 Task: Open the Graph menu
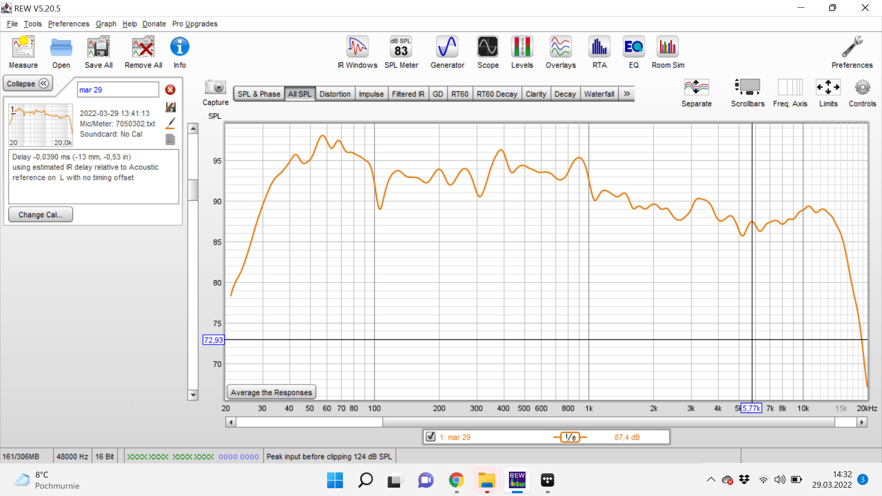[x=106, y=24]
